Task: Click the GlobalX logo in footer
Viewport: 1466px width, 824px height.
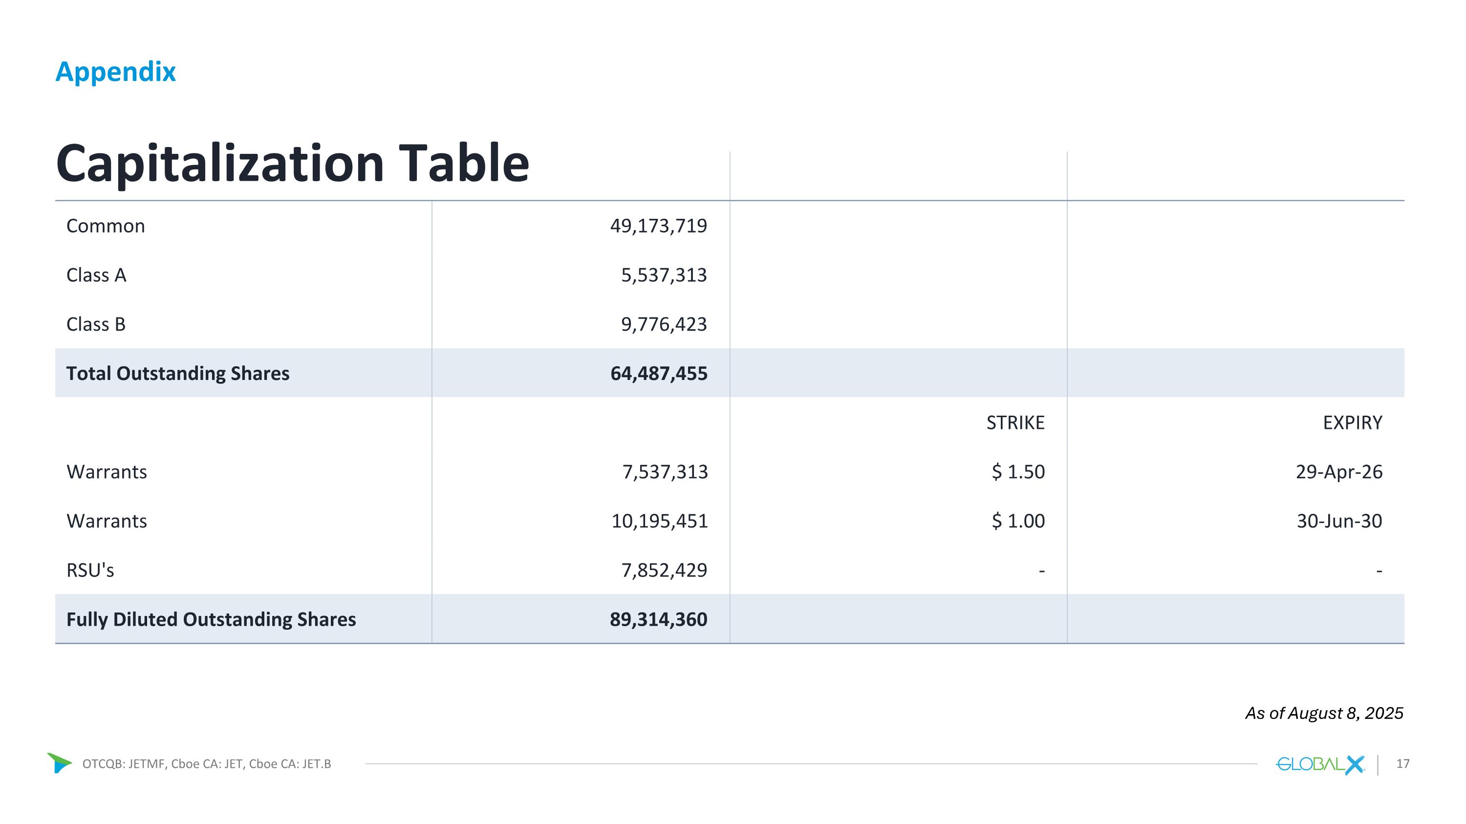Action: 1320,764
